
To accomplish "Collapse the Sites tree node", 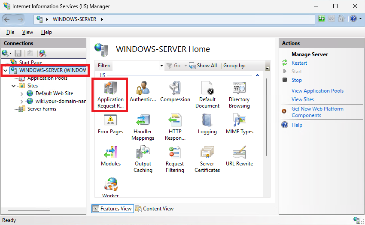I will (x=13, y=86).
